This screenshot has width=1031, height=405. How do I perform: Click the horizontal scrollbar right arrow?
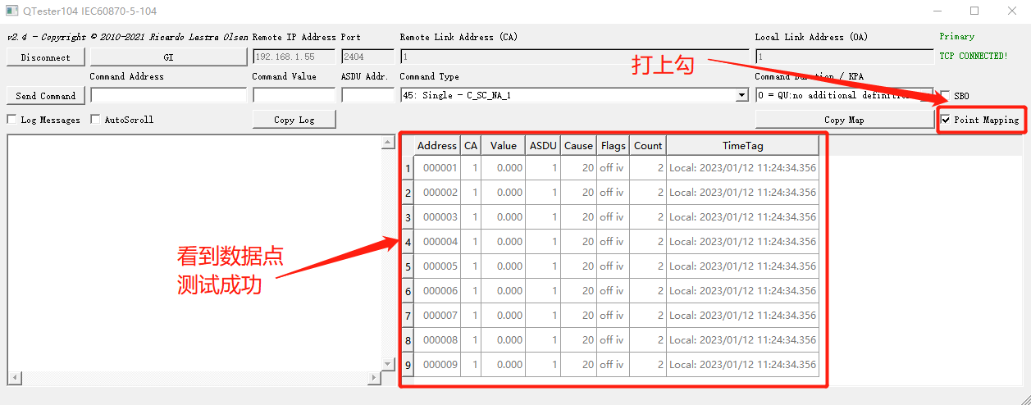coord(374,378)
